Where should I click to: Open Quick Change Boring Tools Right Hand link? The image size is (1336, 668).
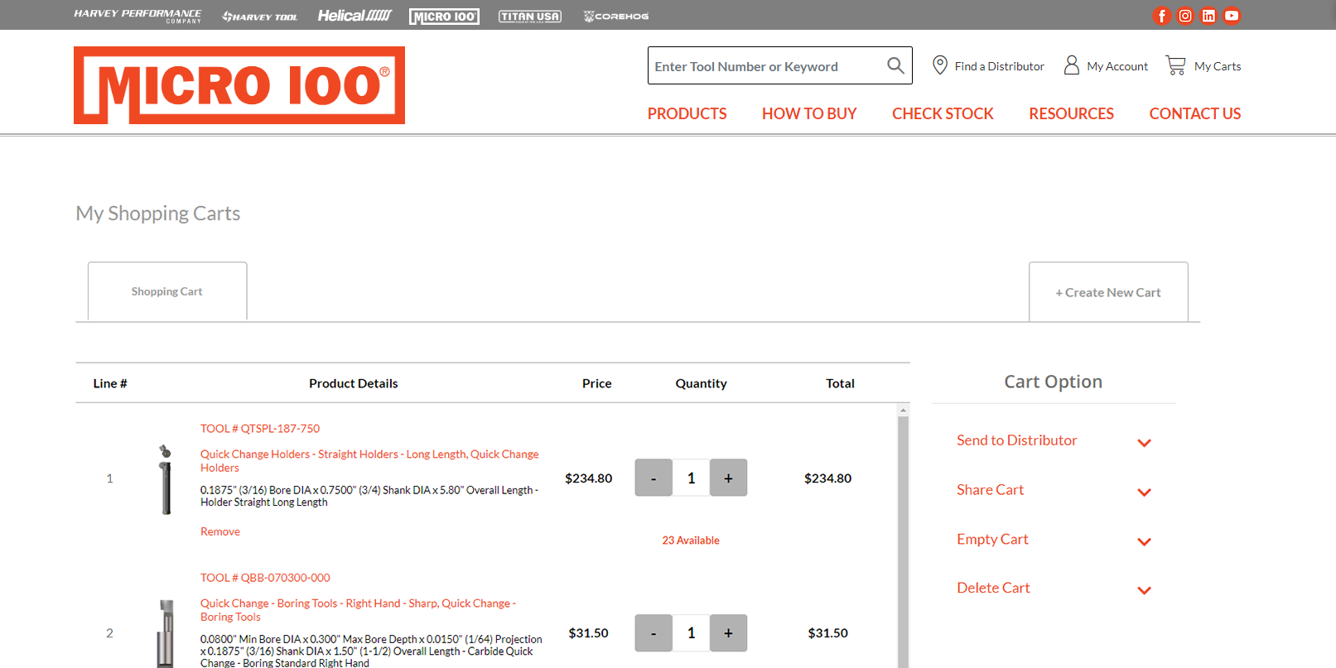(x=359, y=610)
